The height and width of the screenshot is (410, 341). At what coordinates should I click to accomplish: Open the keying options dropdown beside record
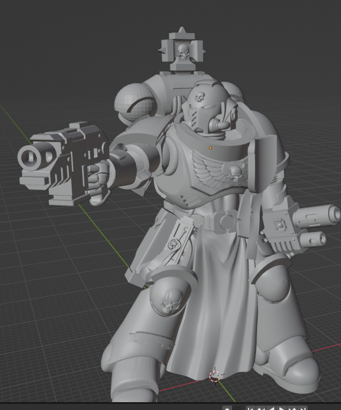tap(238, 409)
